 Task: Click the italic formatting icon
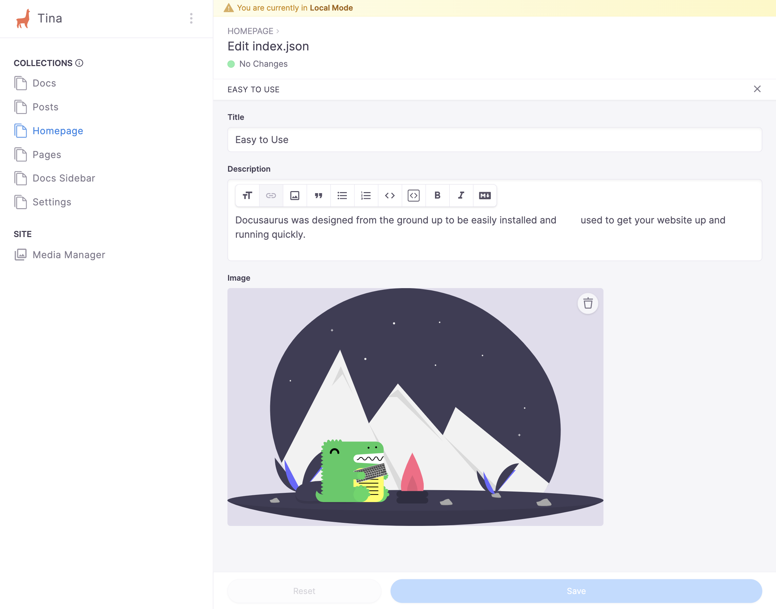(x=462, y=196)
